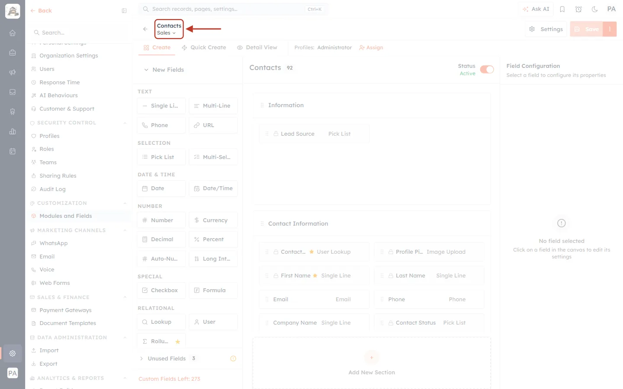Screen dimensions: 623x389
Task: Open Audit Log in the sidebar
Action: pos(79,189)
